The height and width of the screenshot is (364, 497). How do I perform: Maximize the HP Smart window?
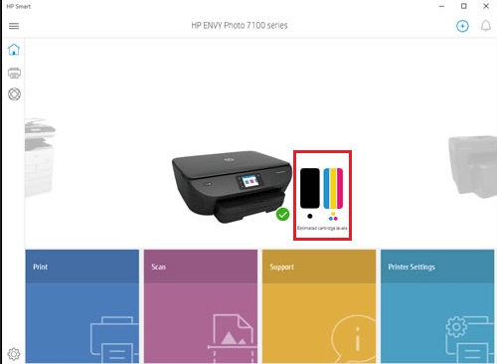[x=464, y=6]
